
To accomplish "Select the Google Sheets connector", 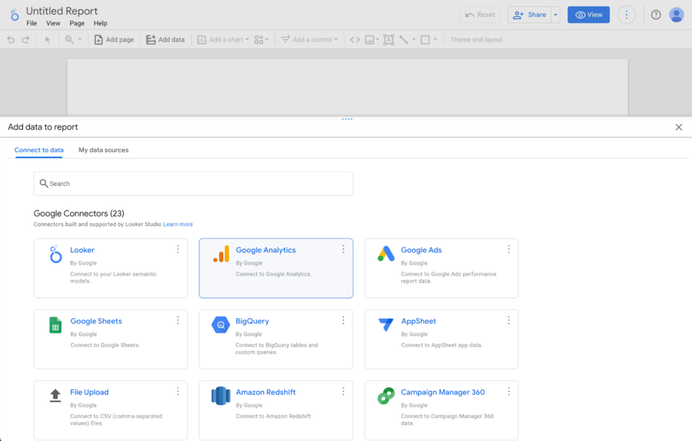I will coord(111,340).
